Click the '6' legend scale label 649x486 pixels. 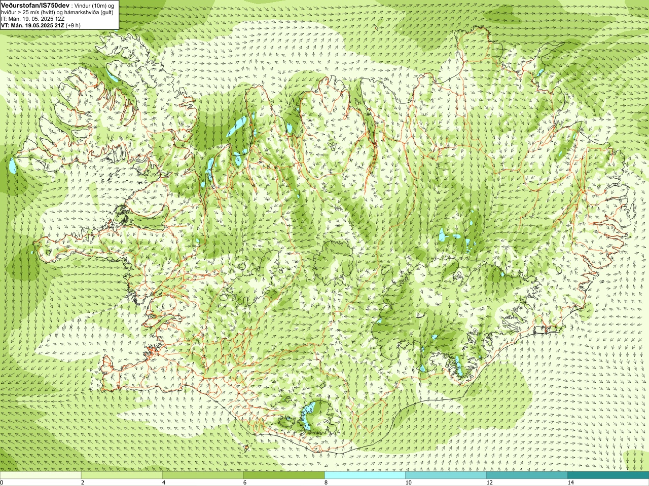point(245,482)
